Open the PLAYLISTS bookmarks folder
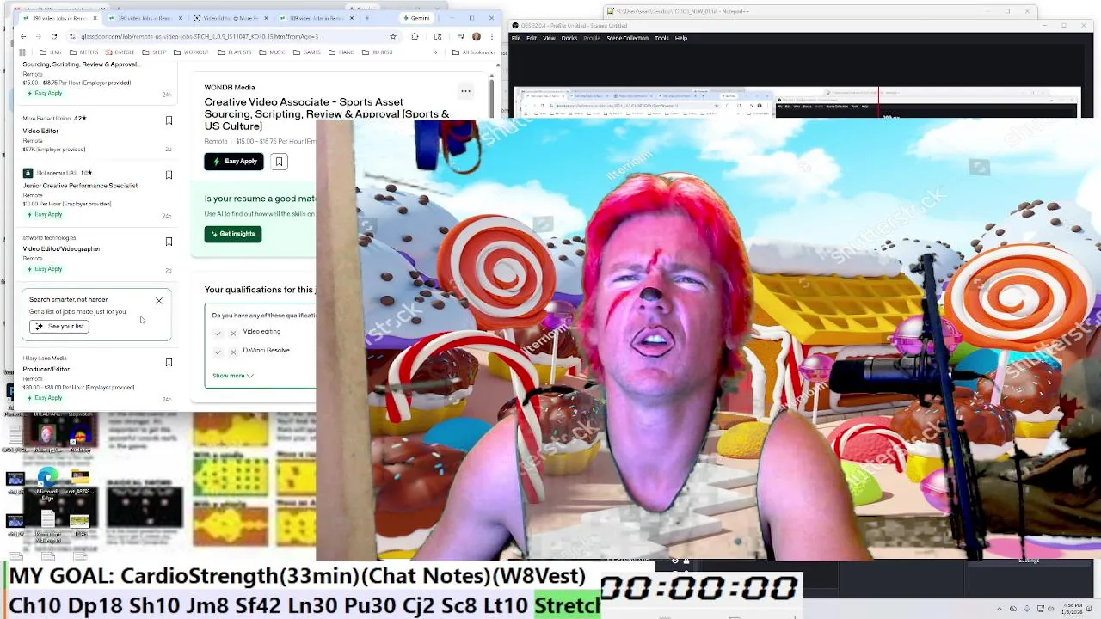Screen dimensions: 1101x619 [x=233, y=52]
